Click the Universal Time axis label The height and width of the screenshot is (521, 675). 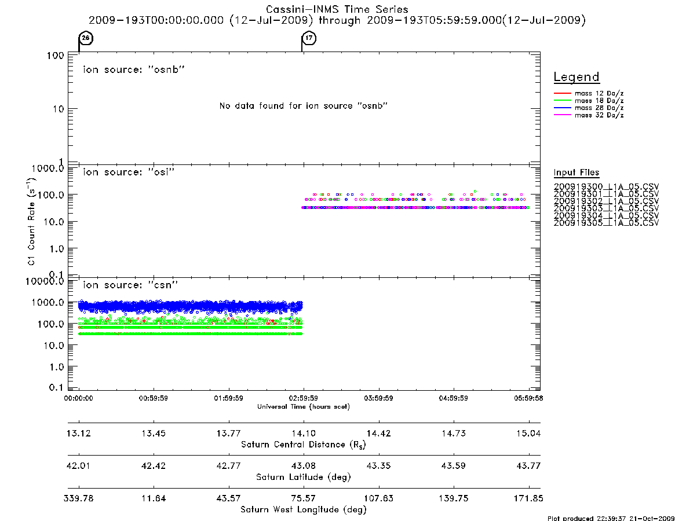tap(304, 406)
